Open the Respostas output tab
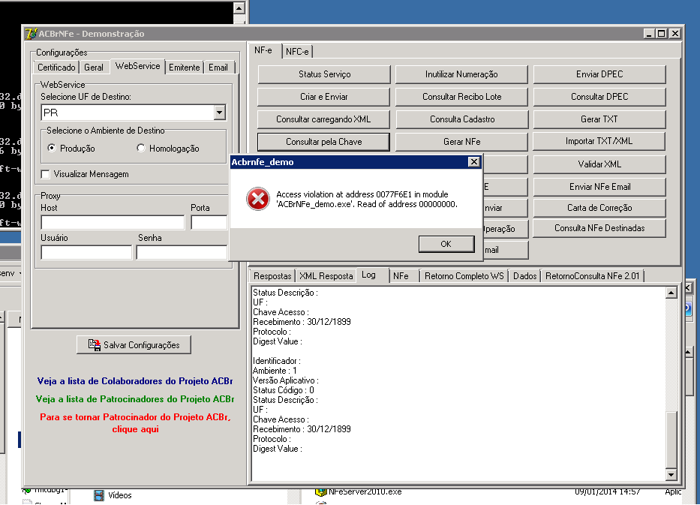The height and width of the screenshot is (505, 700). pyautogui.click(x=272, y=276)
